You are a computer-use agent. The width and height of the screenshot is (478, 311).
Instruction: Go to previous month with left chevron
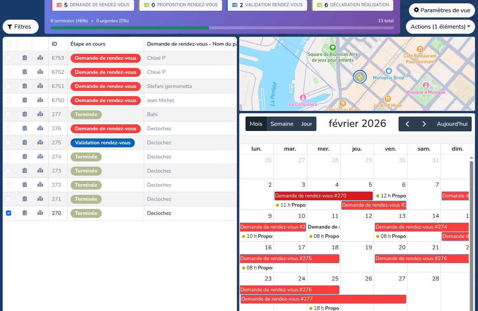(407, 124)
